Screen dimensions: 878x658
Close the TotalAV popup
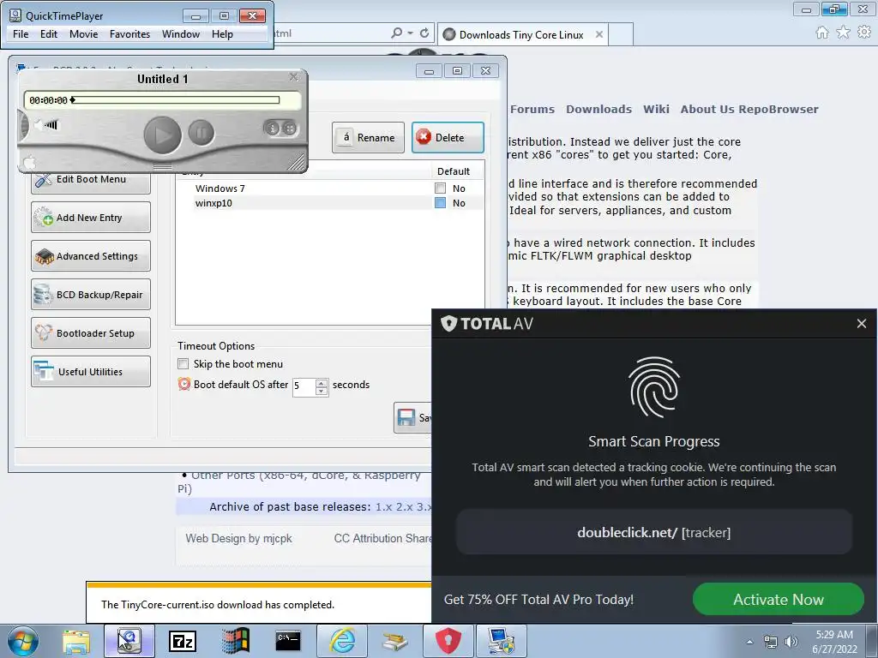[861, 323]
